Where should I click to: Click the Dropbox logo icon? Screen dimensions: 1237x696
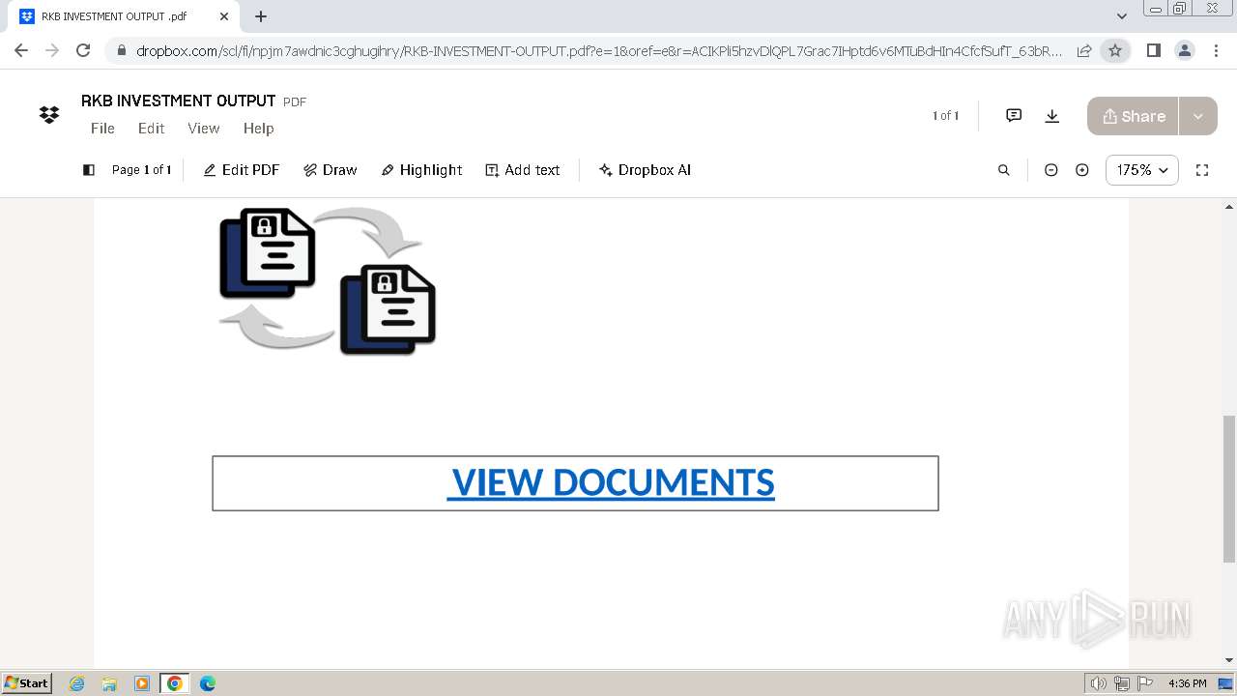pyautogui.click(x=48, y=115)
